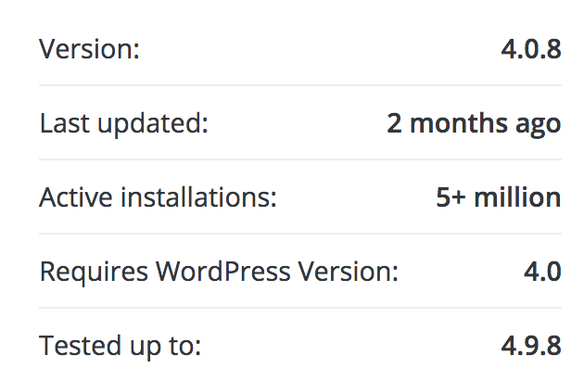Click the "Requires WordPress Version:" label
This screenshot has height=381, width=584.
click(x=219, y=272)
